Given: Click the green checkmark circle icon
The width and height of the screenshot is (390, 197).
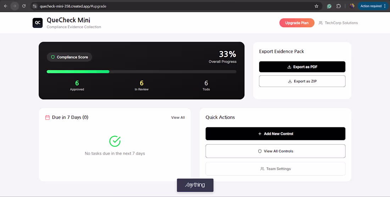Looking at the screenshot, I should pyautogui.click(x=115, y=141).
